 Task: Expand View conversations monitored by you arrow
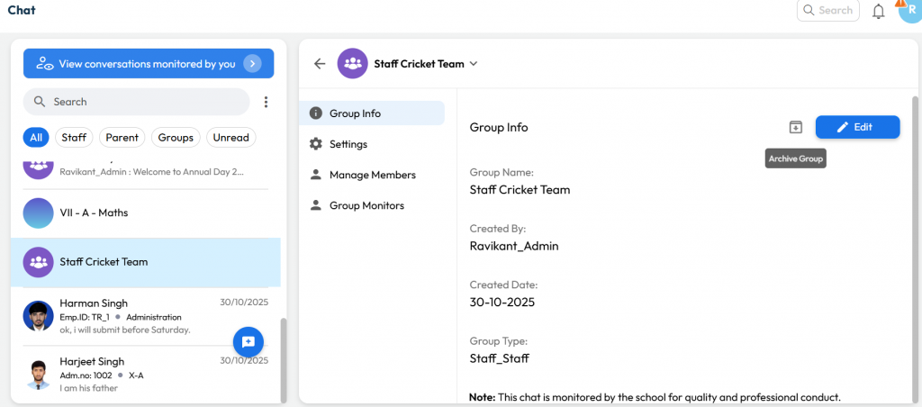click(x=253, y=64)
